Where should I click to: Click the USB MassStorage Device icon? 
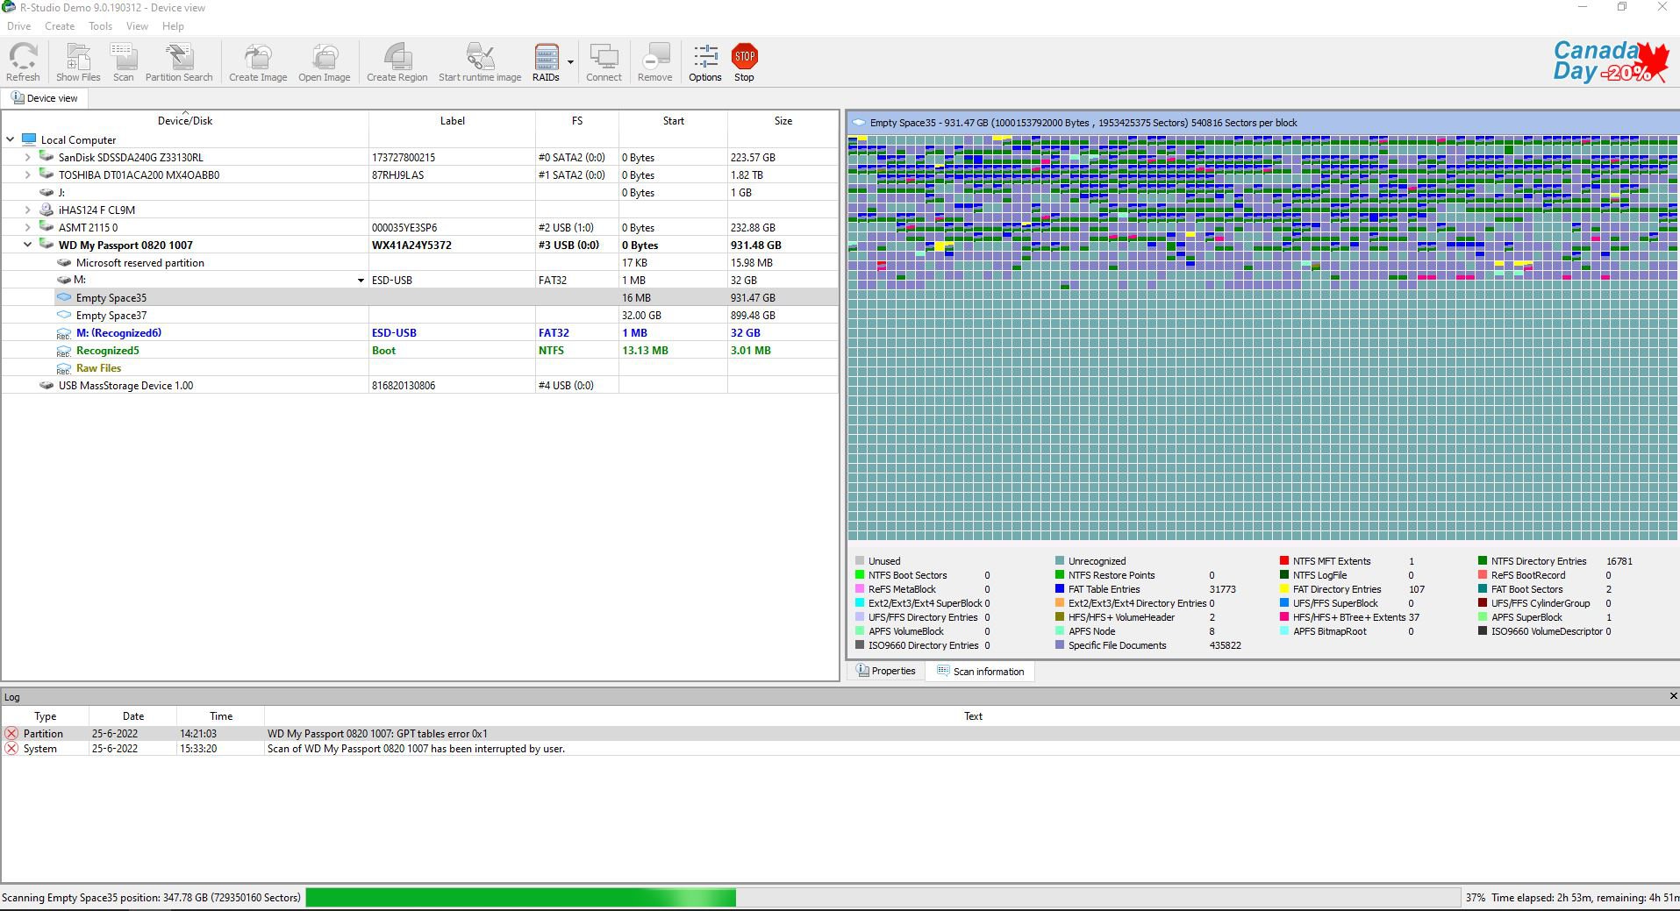click(x=46, y=385)
